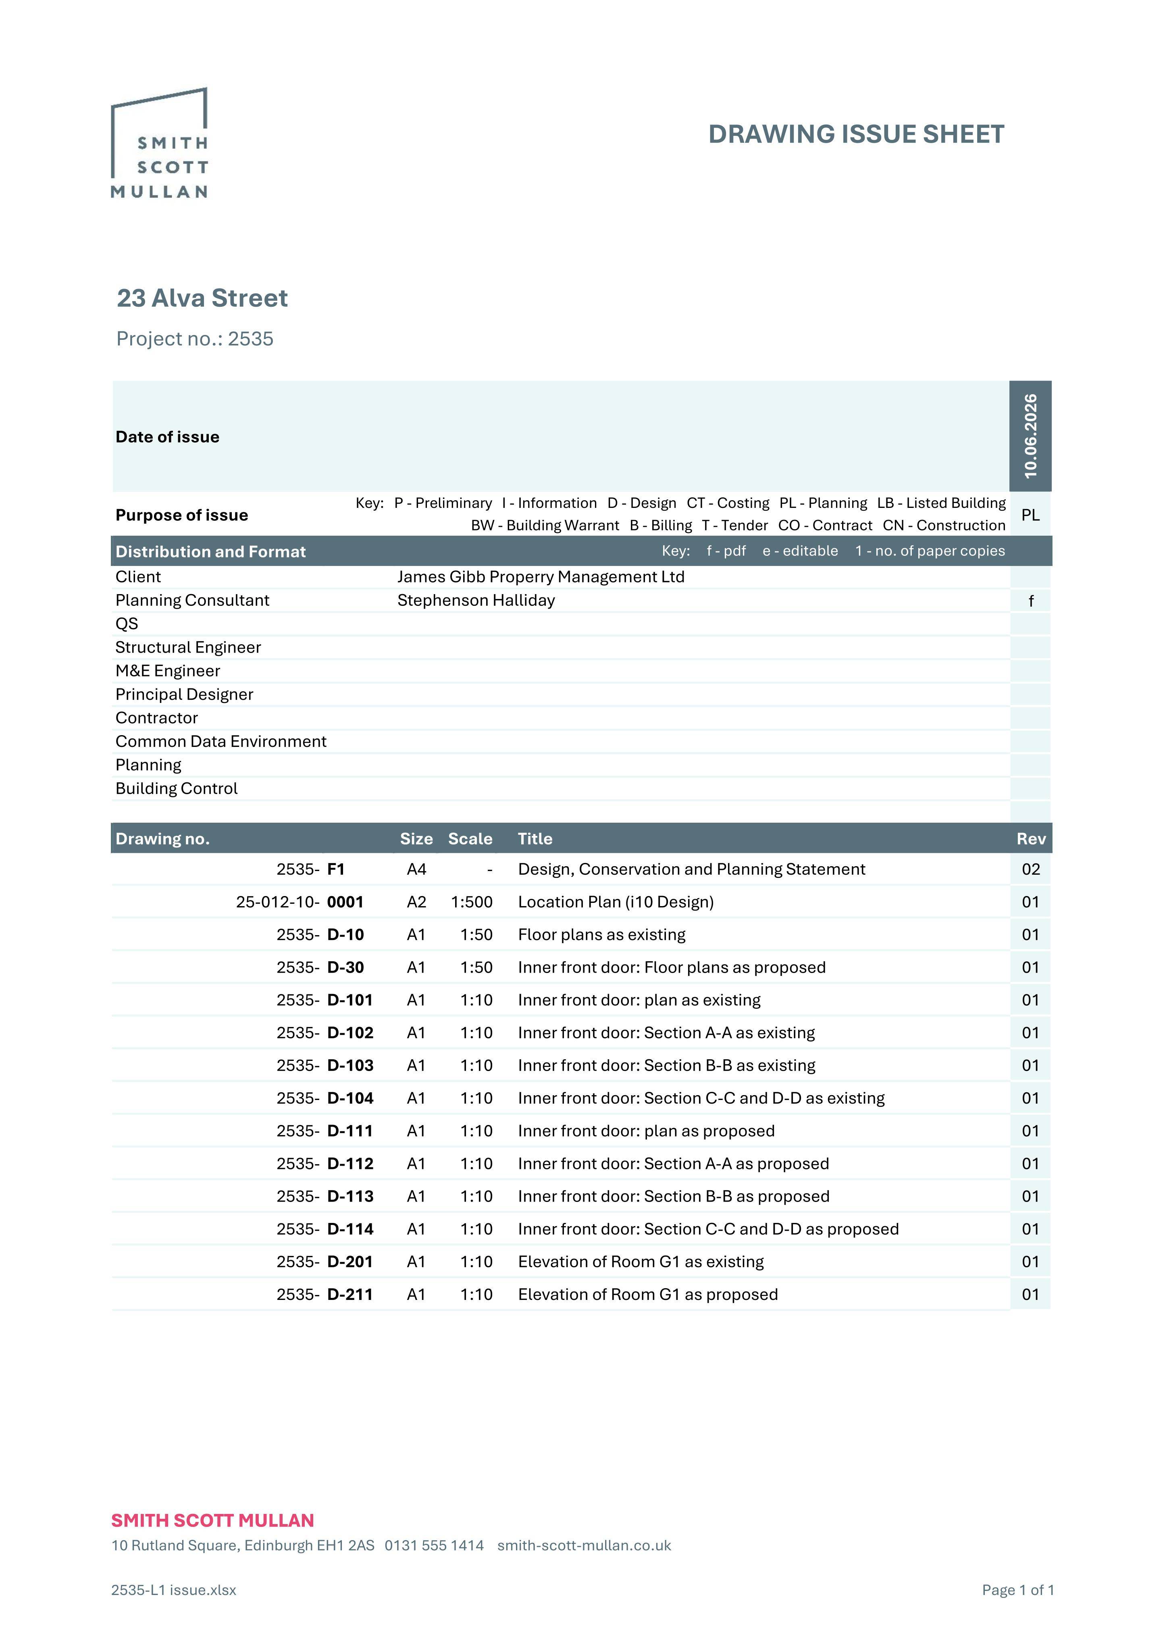1167x1651 pixels.
Task: Click the revision '02' cell
Action: [x=1030, y=869]
